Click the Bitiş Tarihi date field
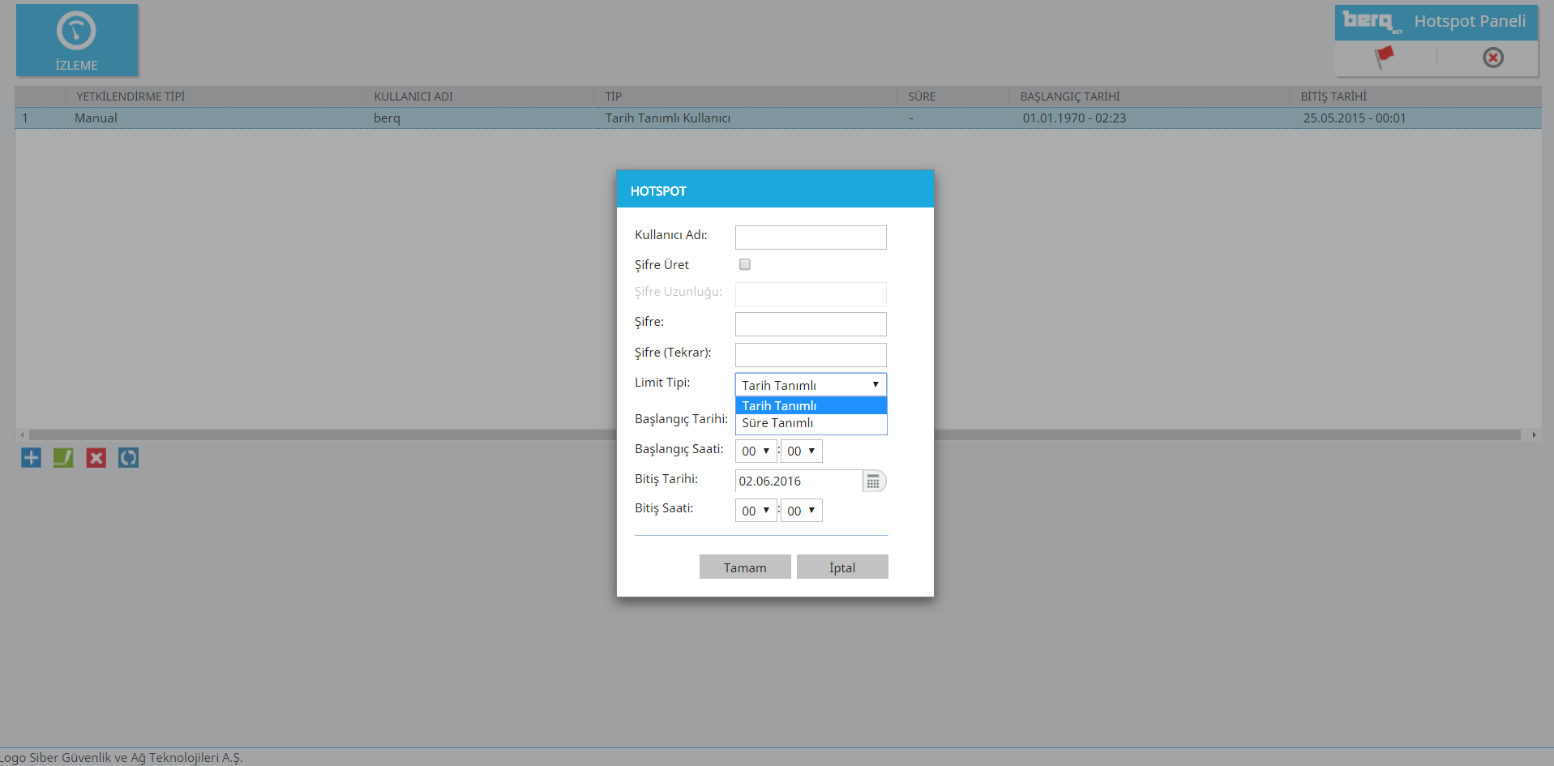 point(798,481)
